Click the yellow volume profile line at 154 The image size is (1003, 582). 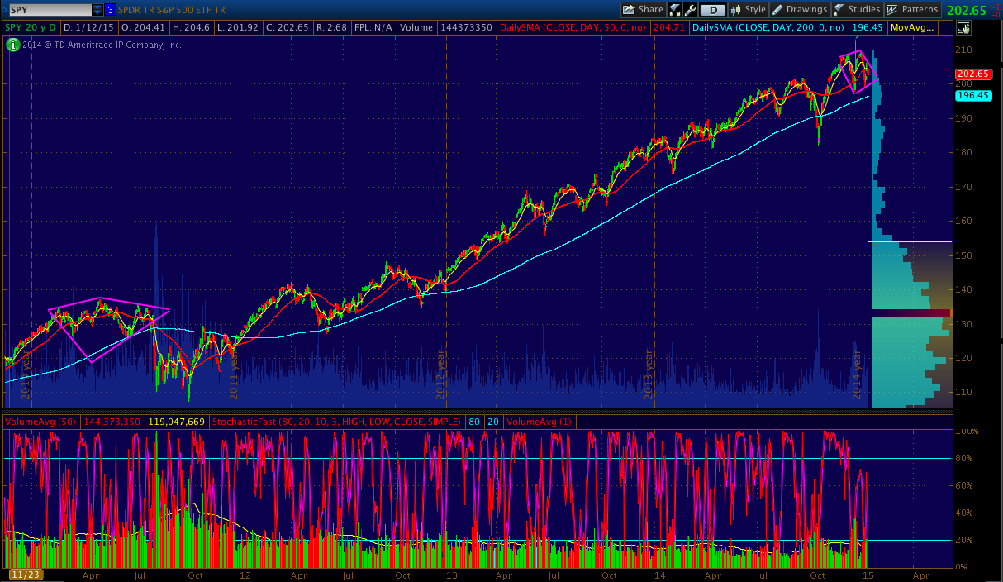(910, 241)
